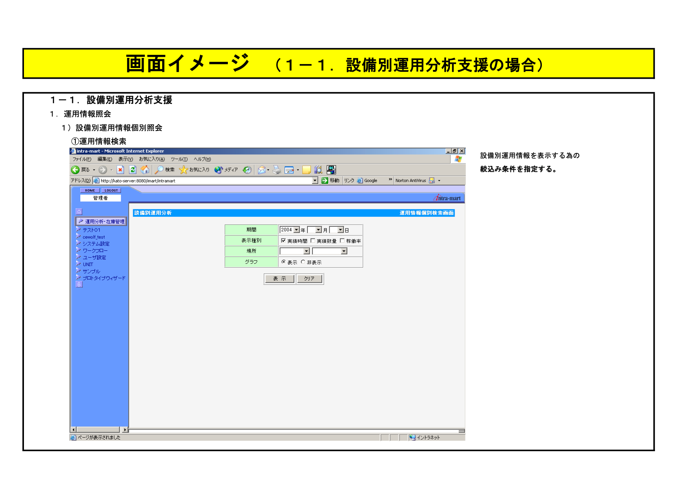The height and width of the screenshot is (479, 677).
Task: Open the ツール menu
Action: (179, 159)
